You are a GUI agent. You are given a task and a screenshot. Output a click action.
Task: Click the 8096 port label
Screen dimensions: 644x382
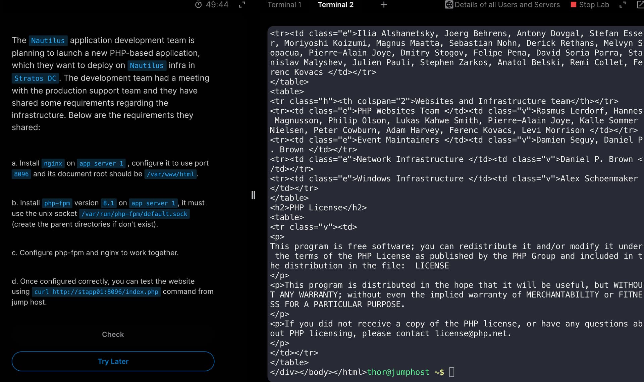(21, 174)
